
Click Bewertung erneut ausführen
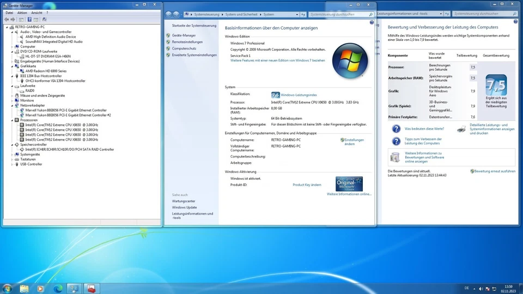point(494,171)
